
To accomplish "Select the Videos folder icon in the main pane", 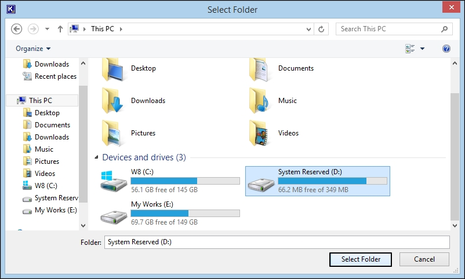I will [260, 133].
